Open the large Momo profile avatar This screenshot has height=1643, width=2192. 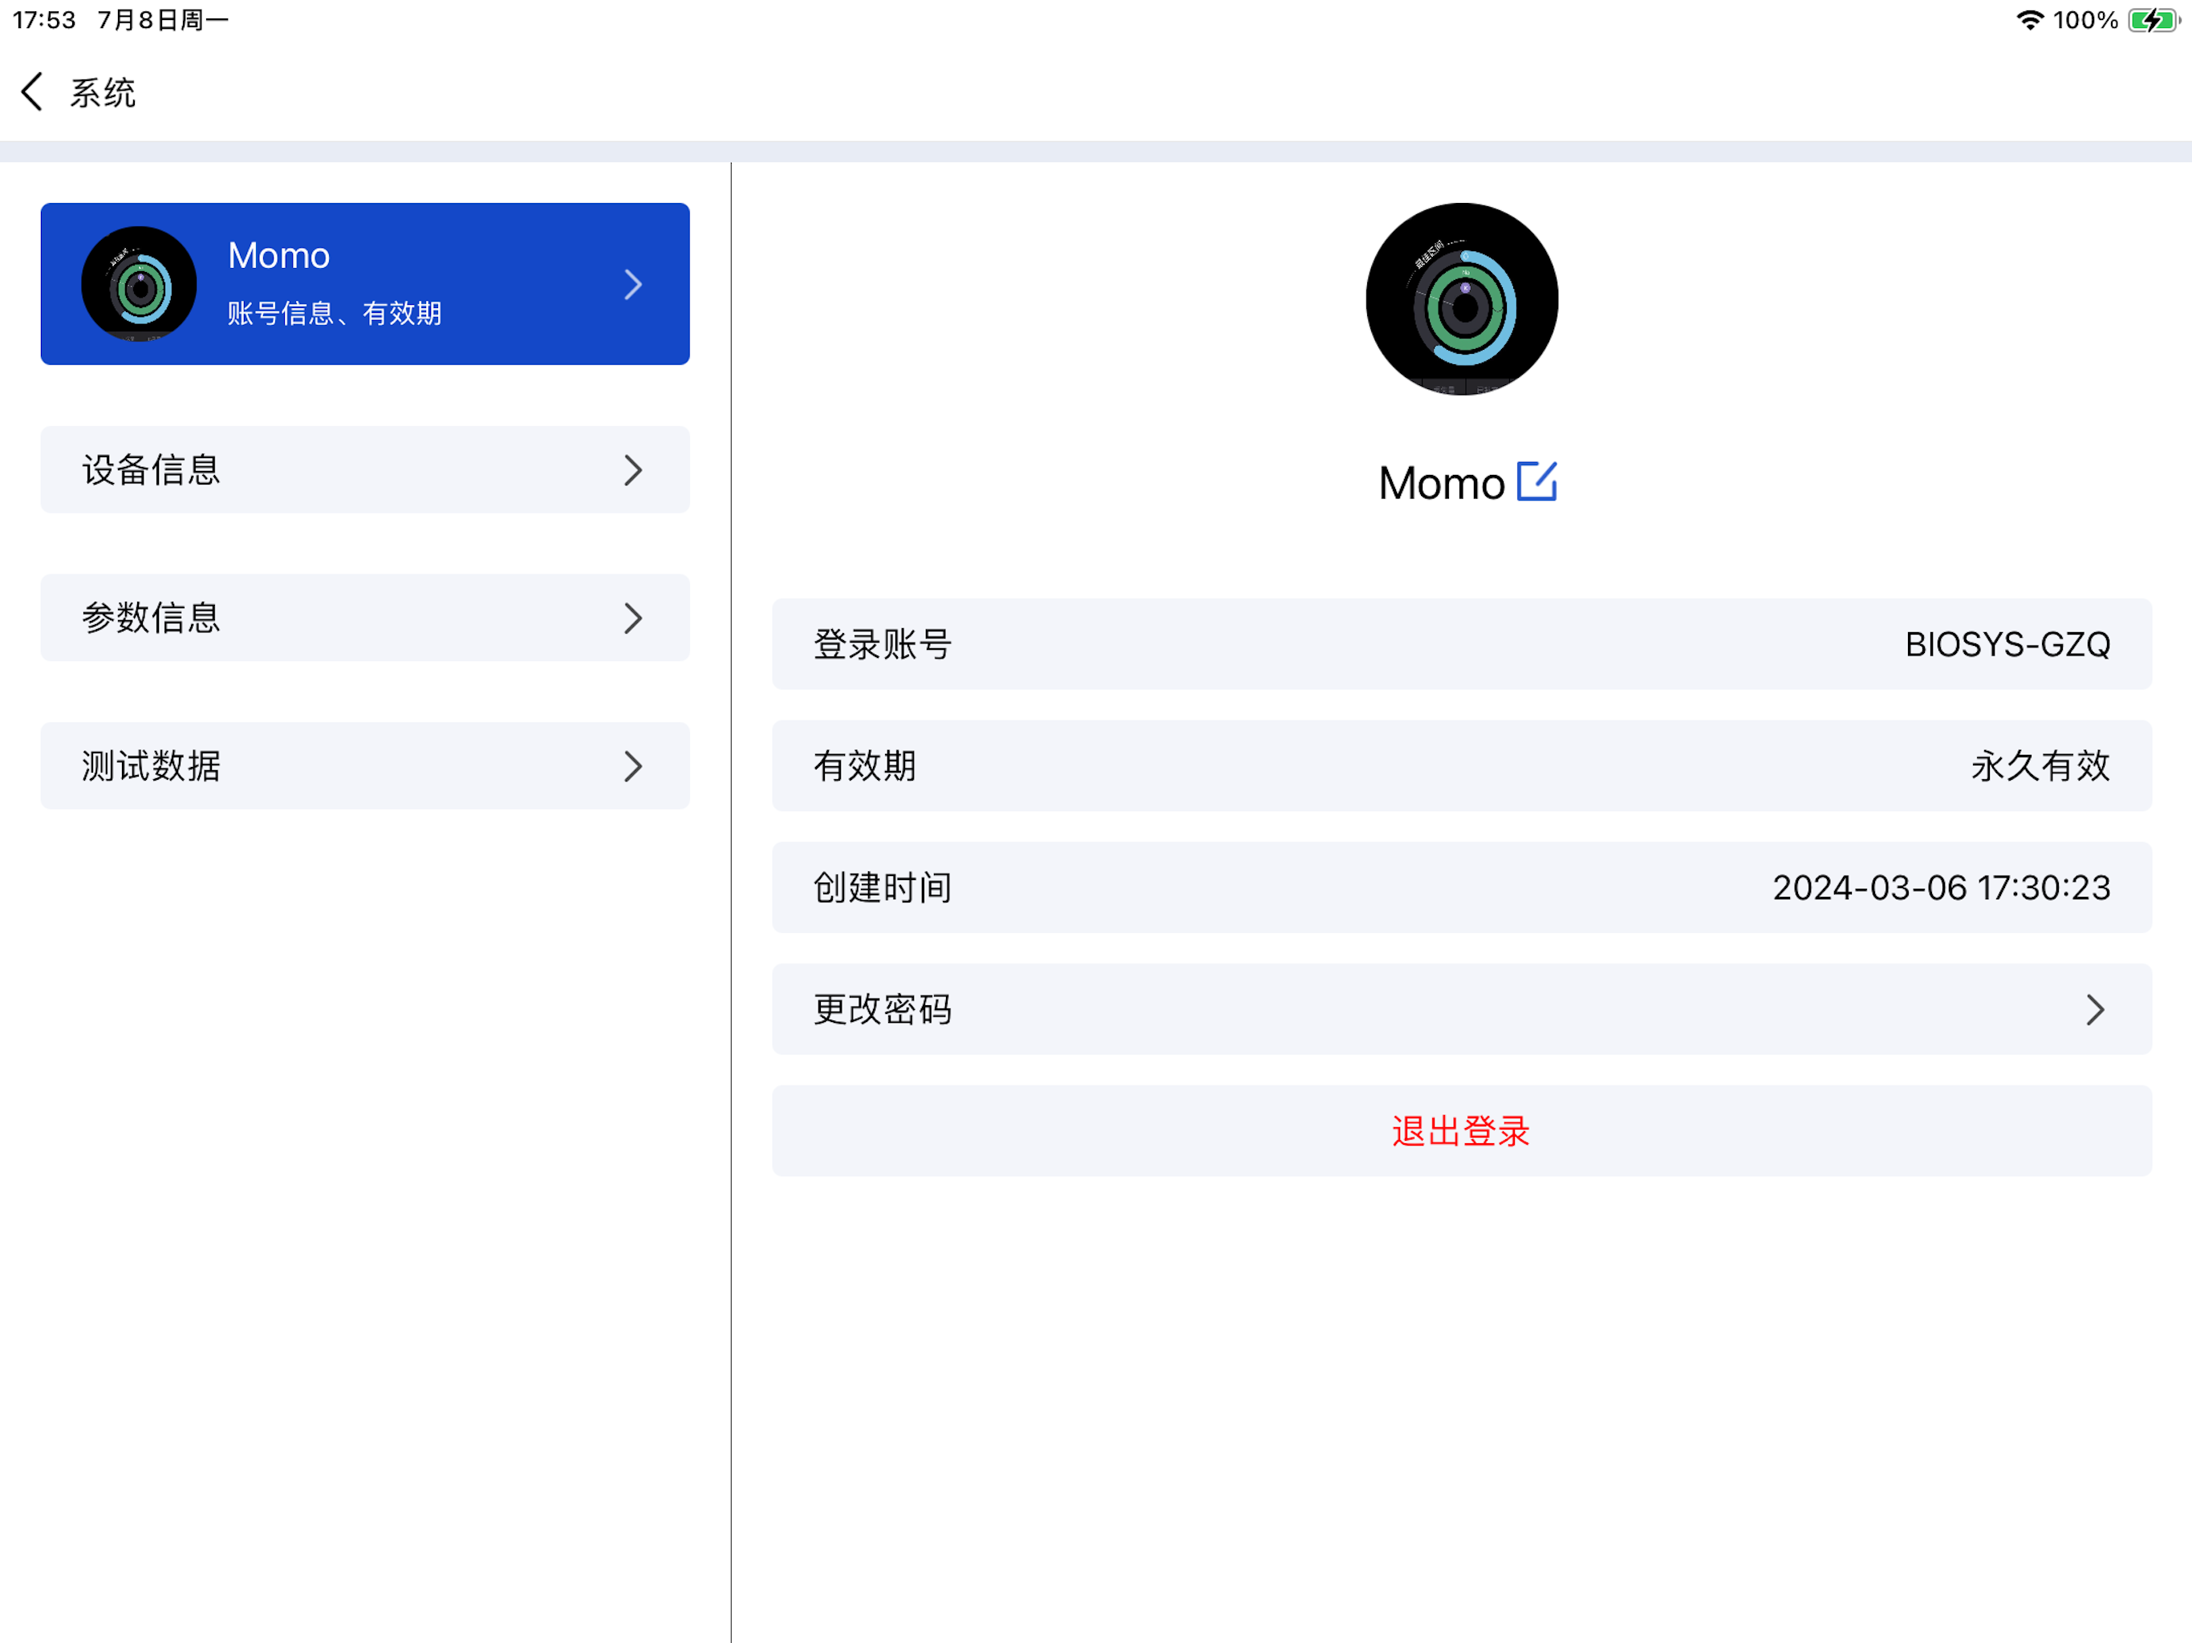[x=1462, y=299]
